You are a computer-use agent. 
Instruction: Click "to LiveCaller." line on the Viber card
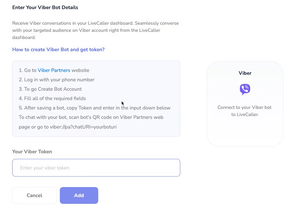coord(245,115)
